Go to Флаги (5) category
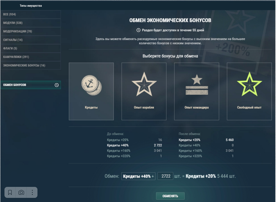The height and width of the screenshot is (202, 276). click(x=31, y=48)
